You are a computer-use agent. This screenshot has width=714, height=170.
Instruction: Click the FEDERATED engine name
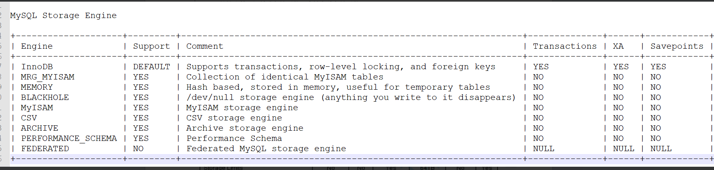tap(45, 149)
